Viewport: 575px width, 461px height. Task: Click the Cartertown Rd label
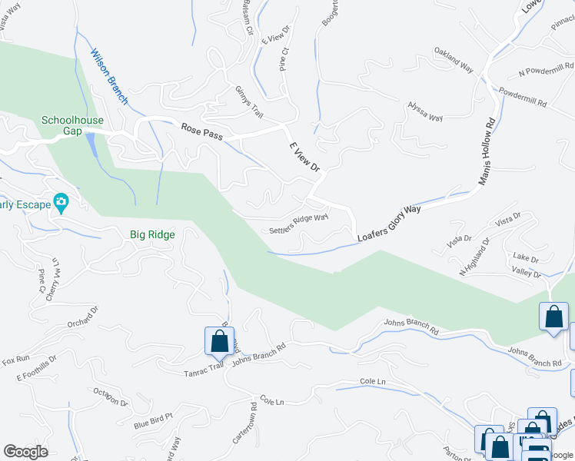(x=244, y=423)
